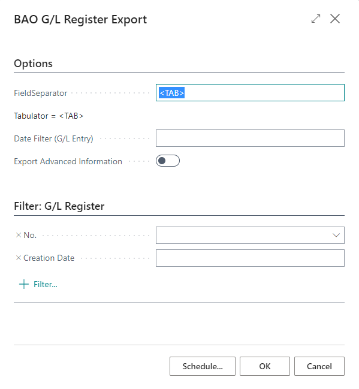The height and width of the screenshot is (389, 359).
Task: Click the Date Filter (G/L Entry) label
Action: tap(53, 138)
